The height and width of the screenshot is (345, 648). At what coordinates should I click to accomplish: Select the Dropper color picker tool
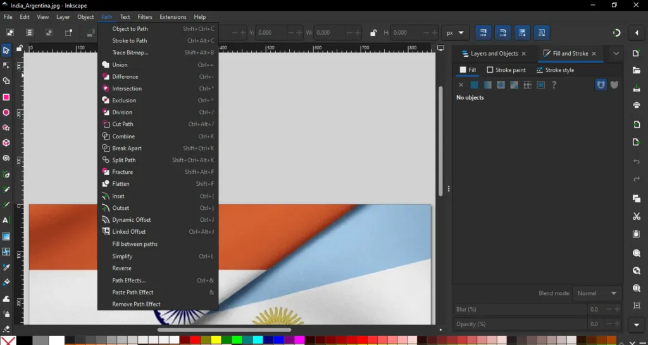[6, 267]
